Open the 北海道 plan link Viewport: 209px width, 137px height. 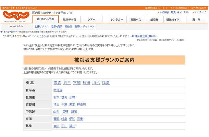click(58, 90)
